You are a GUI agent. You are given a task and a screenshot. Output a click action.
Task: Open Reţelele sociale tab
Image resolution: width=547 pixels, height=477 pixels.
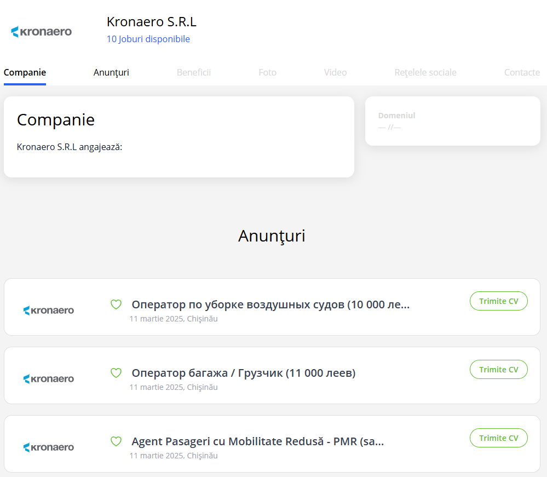tap(425, 72)
